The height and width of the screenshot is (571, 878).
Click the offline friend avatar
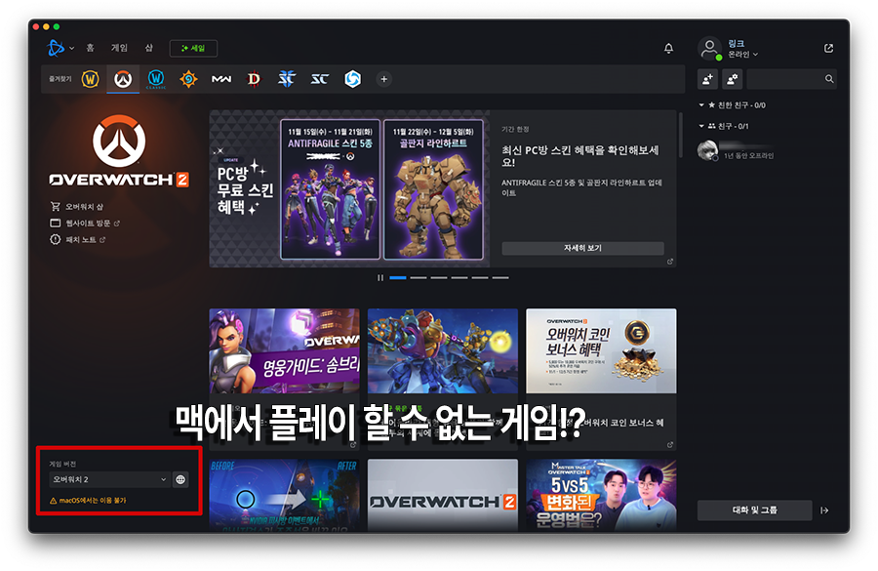point(708,150)
